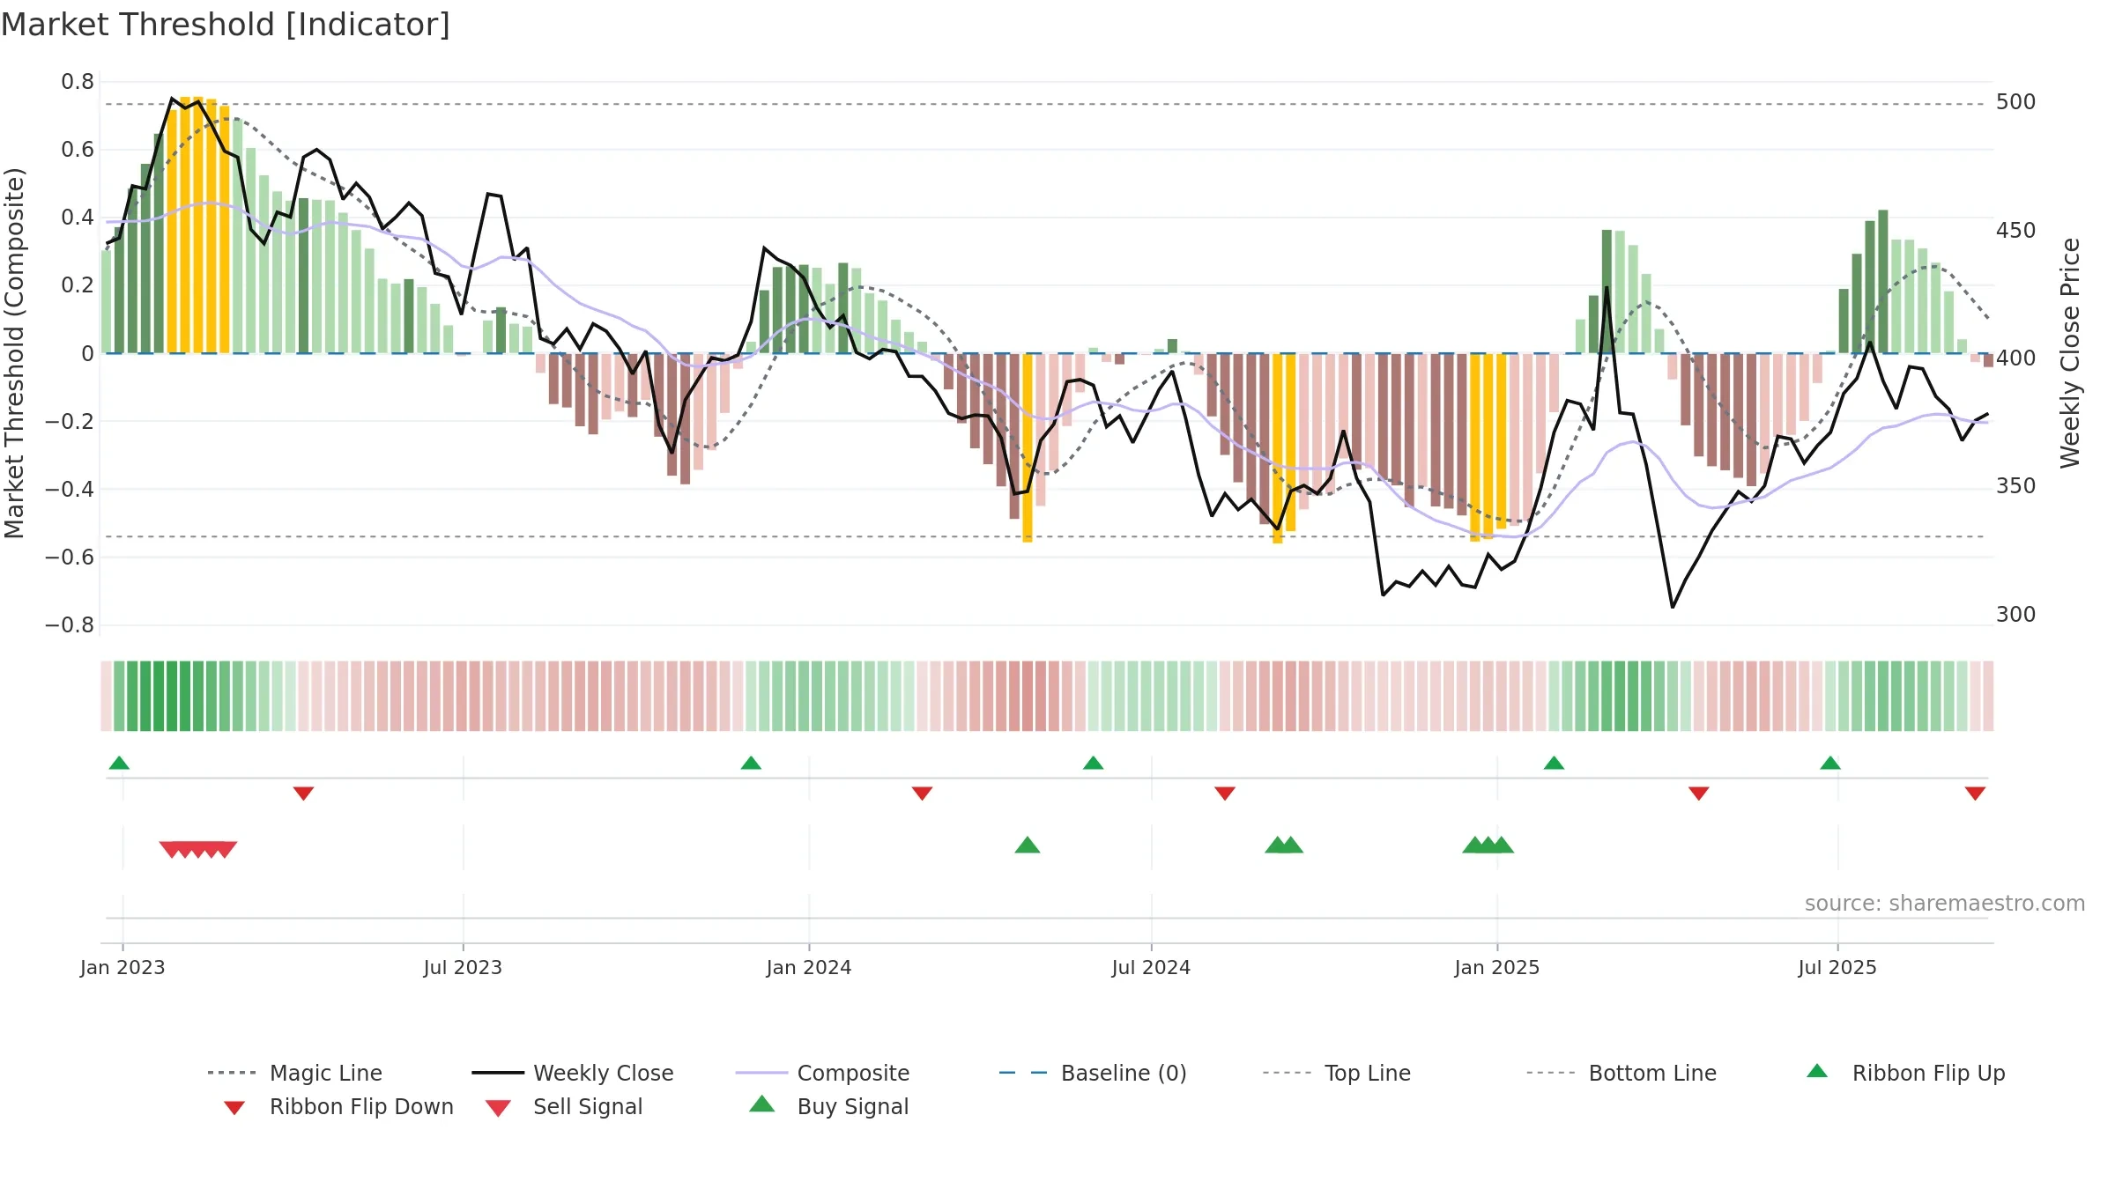Viewport: 2115px width, 1189px height.
Task: Click the Jan 2023 axis label
Action: 122,968
